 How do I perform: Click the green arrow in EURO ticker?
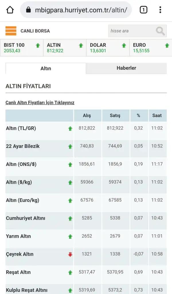pos(167,45)
